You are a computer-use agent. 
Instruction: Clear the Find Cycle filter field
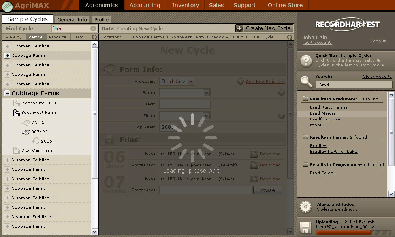pos(93,28)
